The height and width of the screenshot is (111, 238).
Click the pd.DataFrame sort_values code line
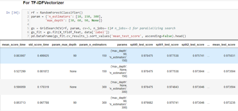108,36
